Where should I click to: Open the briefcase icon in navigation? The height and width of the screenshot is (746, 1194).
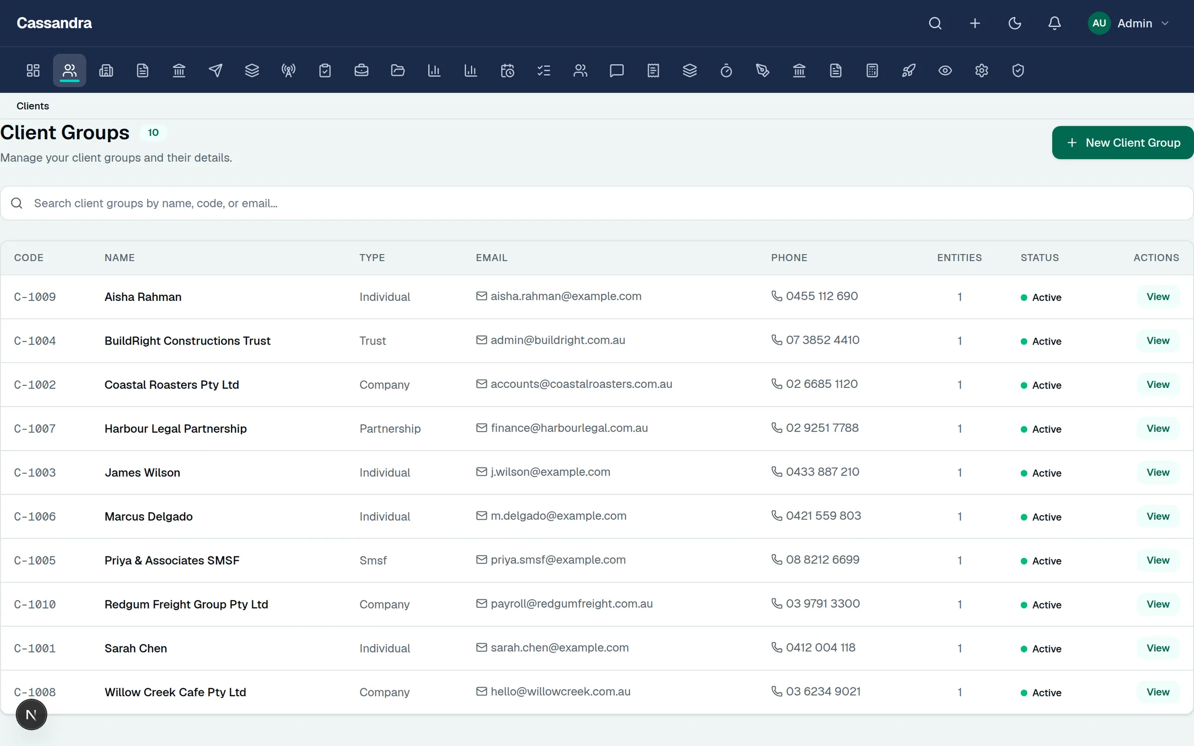[x=361, y=71]
